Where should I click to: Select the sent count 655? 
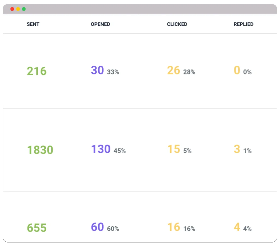(36, 227)
